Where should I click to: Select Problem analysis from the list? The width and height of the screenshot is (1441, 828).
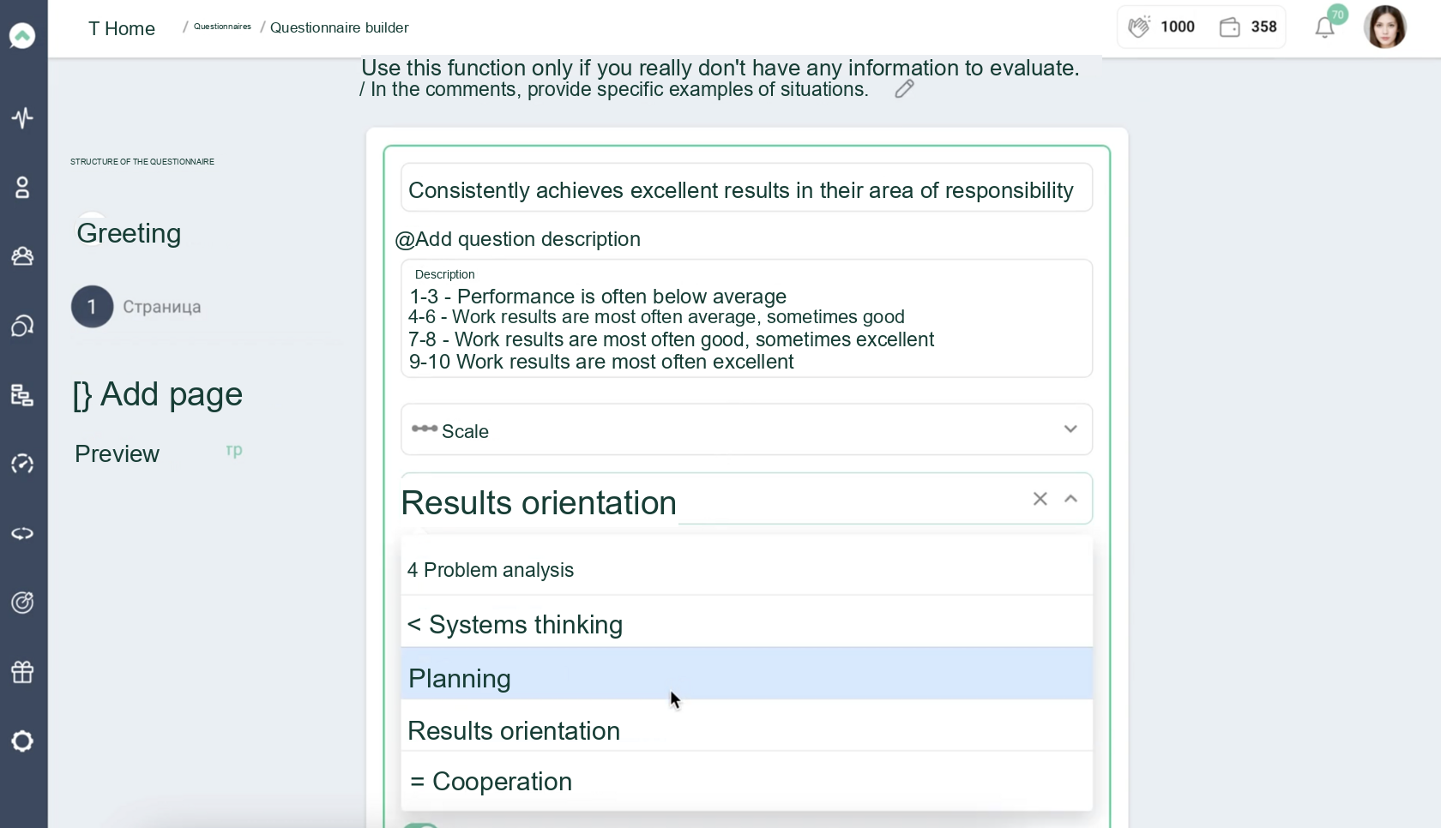(746, 570)
